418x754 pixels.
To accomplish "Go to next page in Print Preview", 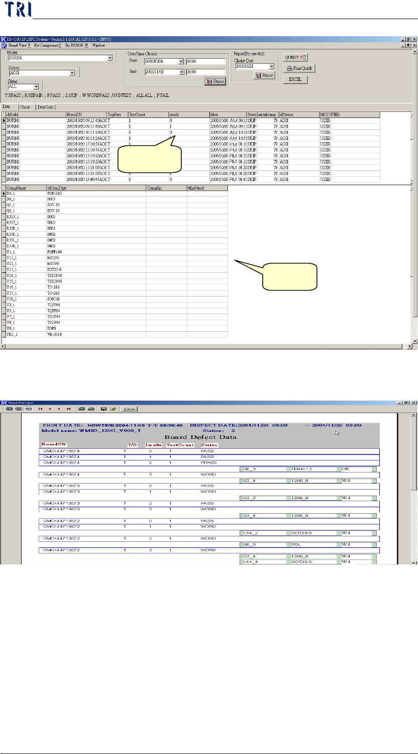I will (x=59, y=409).
